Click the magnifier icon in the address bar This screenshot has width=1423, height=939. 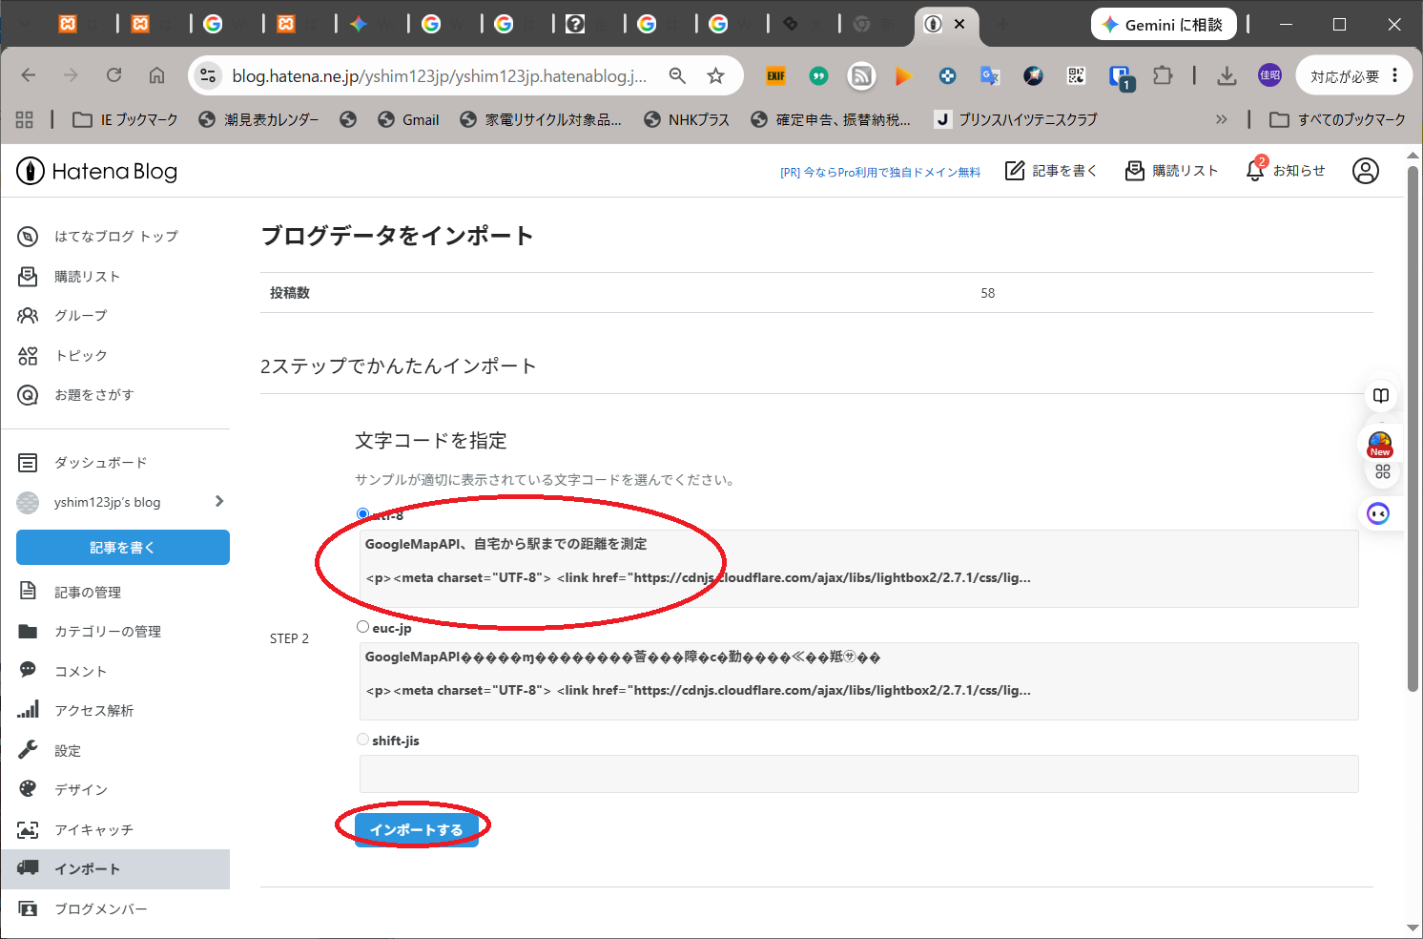tap(677, 75)
